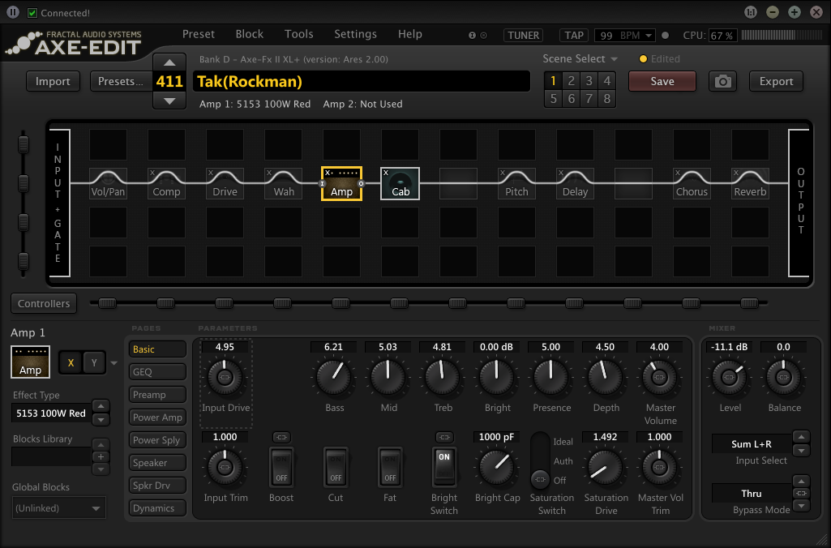Open the Presets browser button
This screenshot has width=831, height=548.
coord(121,82)
